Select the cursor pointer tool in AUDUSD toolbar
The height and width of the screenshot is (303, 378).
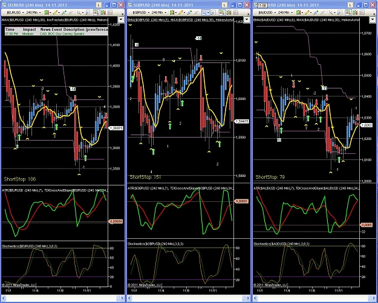click(331, 12)
